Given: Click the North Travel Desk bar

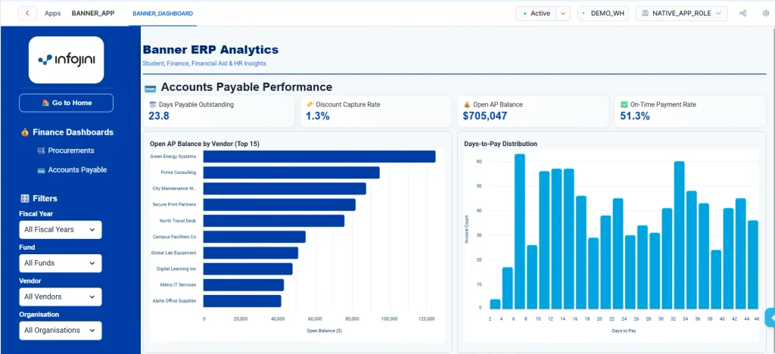Looking at the screenshot, I should point(274,221).
